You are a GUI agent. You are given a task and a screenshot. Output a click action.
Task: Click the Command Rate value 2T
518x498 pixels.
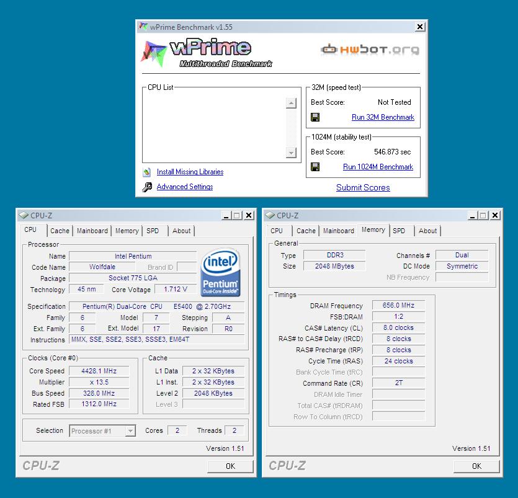398,383
